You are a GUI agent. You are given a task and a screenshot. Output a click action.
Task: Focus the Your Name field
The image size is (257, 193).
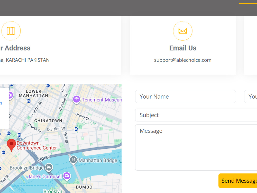click(185, 97)
